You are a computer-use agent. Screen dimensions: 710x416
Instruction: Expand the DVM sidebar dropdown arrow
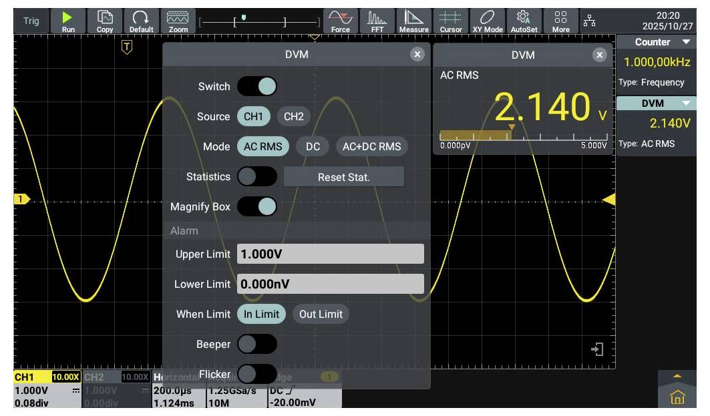tap(687, 103)
